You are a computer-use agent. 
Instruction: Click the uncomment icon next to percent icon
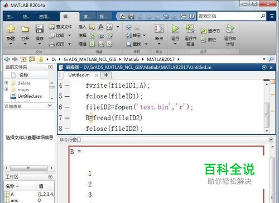[x=101, y=35]
